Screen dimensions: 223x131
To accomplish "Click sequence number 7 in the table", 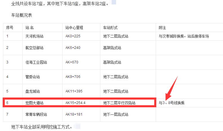I will tap(7, 114).
